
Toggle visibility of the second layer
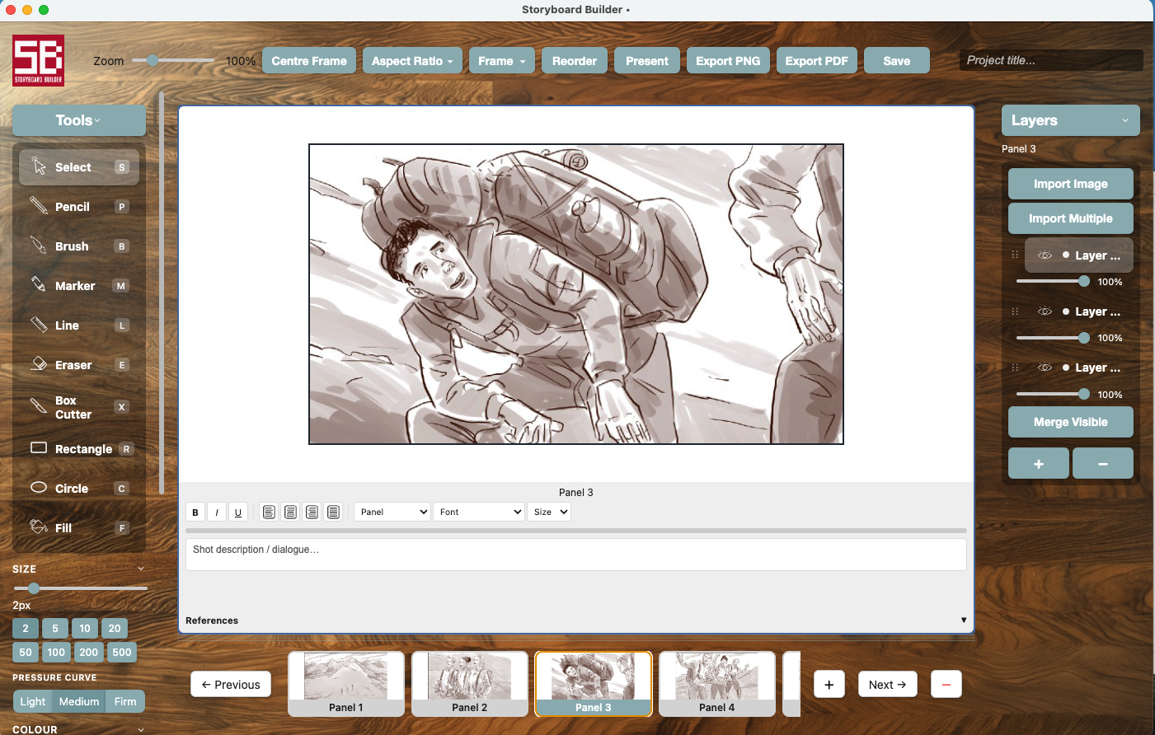point(1045,311)
